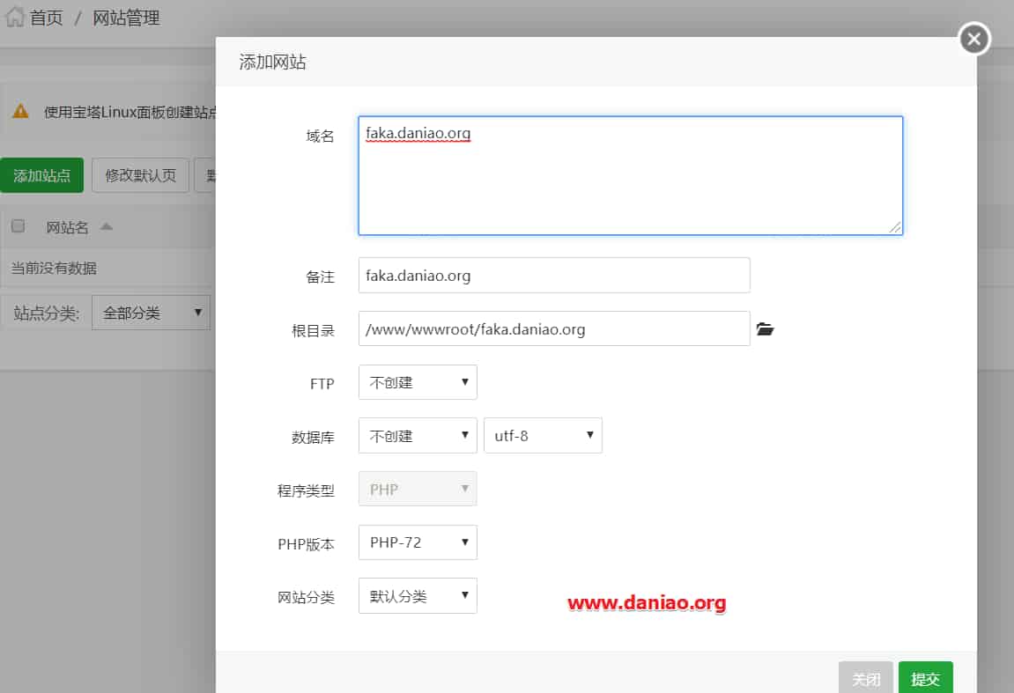
Task: Click the orange warning triangle icon
Action: click(x=20, y=111)
